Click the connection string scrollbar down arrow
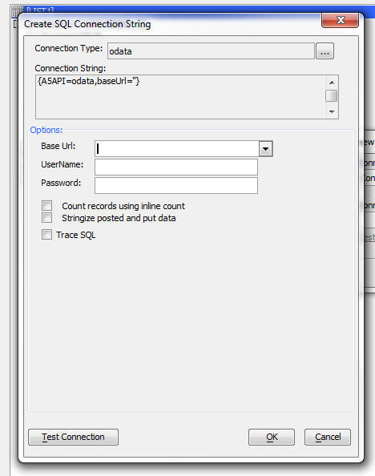Viewport: 375px width, 476px height. click(332, 111)
